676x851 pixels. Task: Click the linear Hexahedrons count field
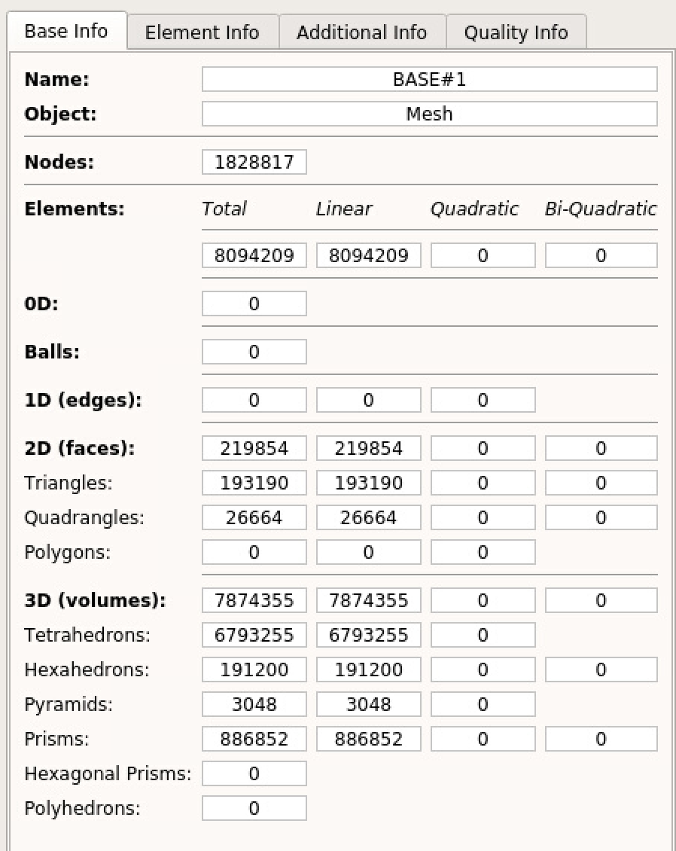(368, 670)
